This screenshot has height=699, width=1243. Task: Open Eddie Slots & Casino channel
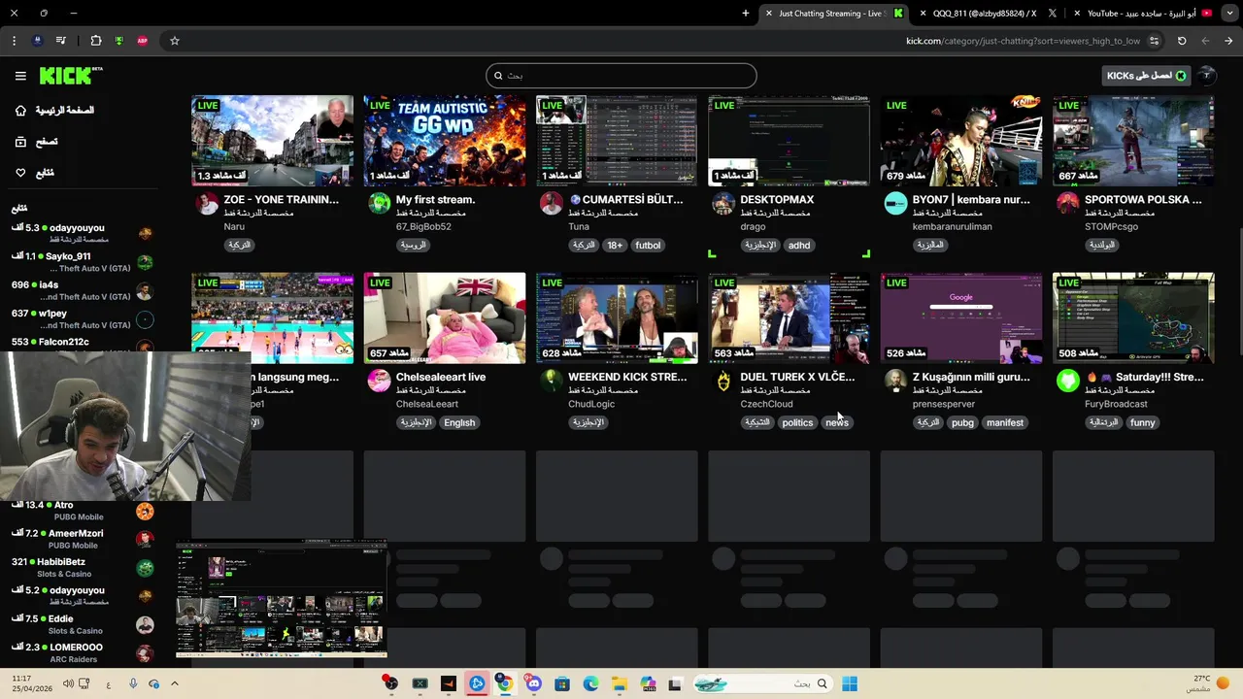coord(82,624)
